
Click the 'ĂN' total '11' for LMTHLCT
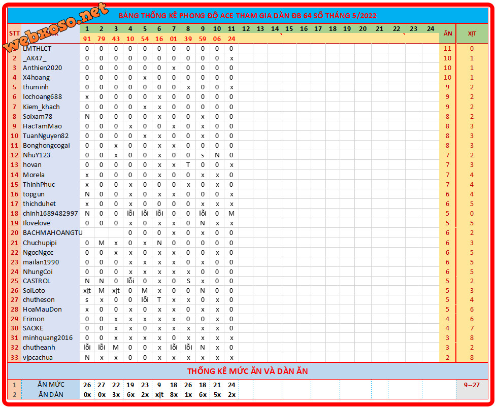448,49
